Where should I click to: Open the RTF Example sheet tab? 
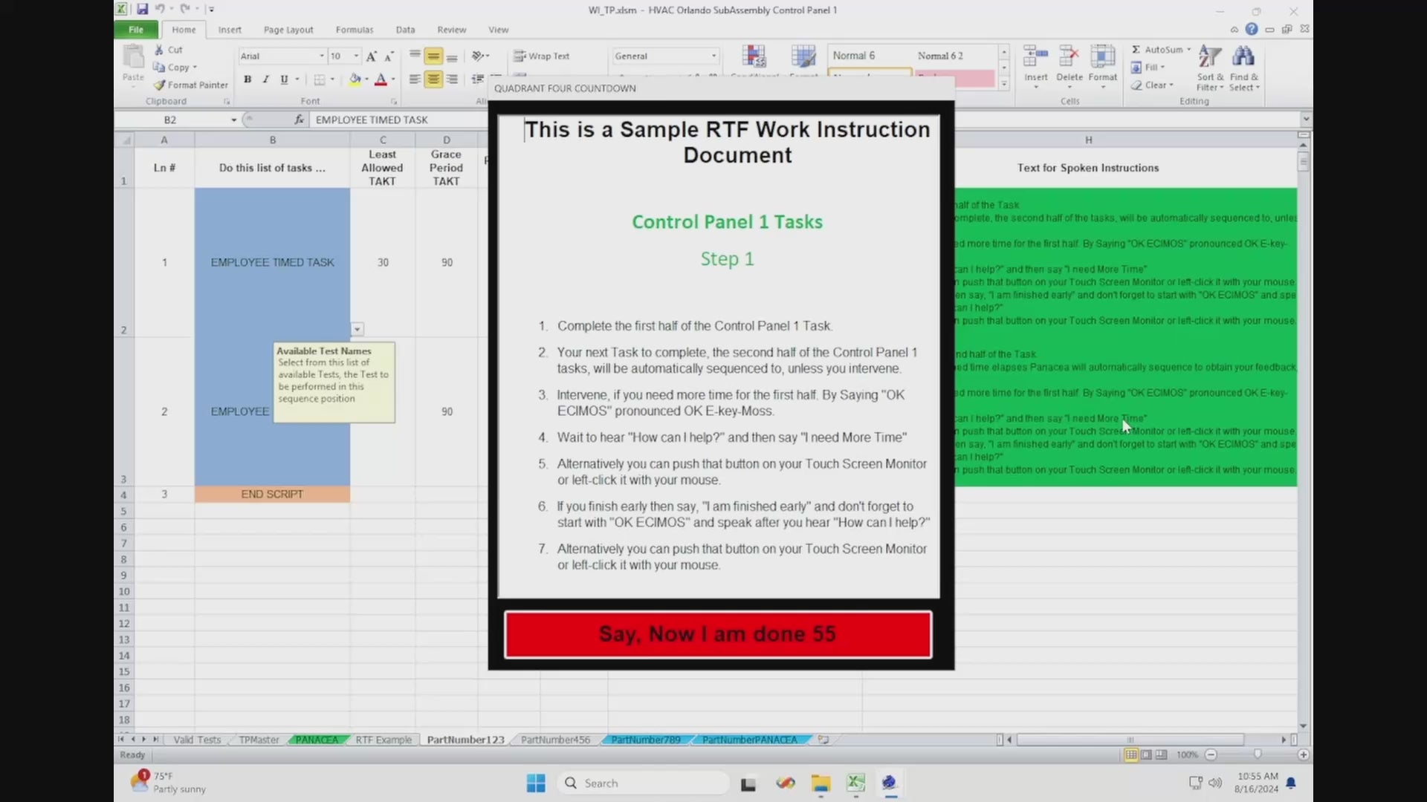(x=384, y=740)
